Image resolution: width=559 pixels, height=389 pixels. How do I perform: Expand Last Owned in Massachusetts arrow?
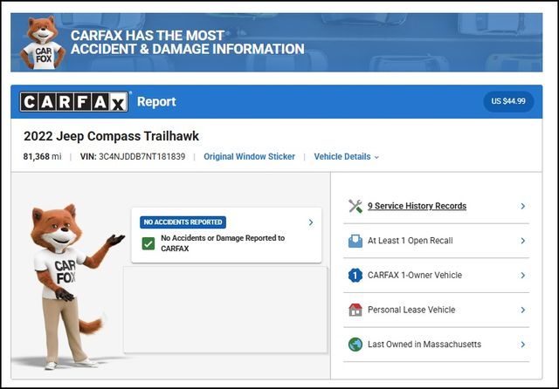click(522, 345)
